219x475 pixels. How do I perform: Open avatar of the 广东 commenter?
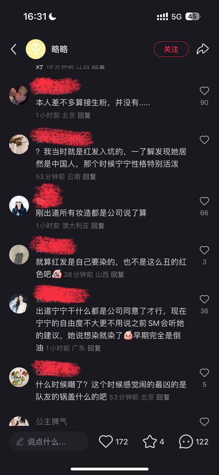click(19, 304)
